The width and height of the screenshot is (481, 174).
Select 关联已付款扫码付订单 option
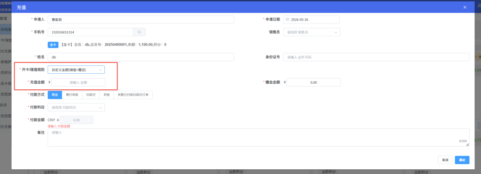133,95
